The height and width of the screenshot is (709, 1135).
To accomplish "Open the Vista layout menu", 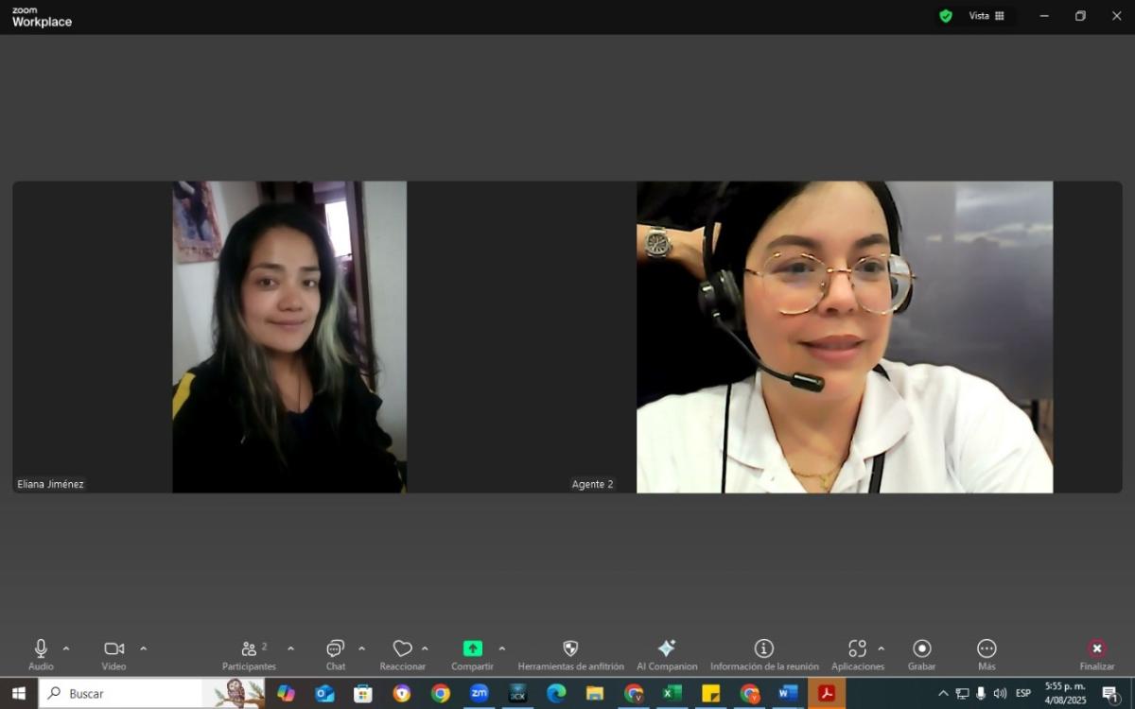I will point(987,16).
